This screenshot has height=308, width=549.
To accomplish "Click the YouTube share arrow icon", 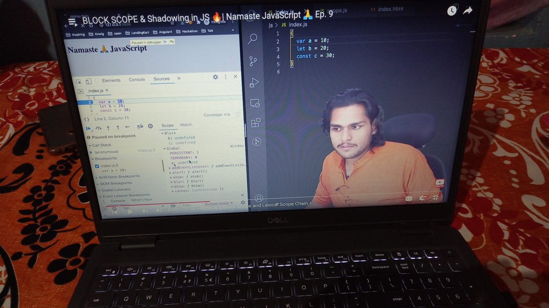I will tap(468, 10).
